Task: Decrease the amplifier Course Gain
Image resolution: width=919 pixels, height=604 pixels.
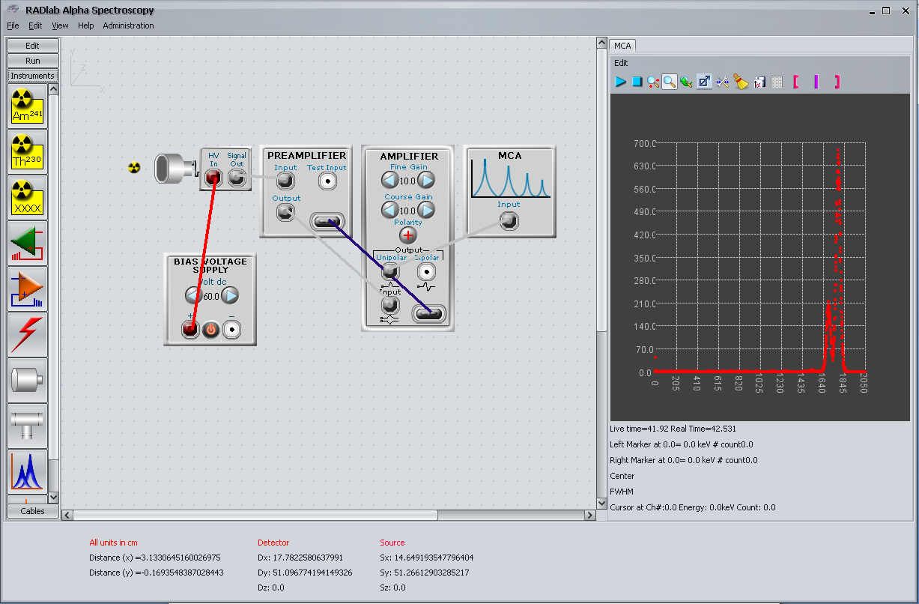Action: click(x=390, y=211)
